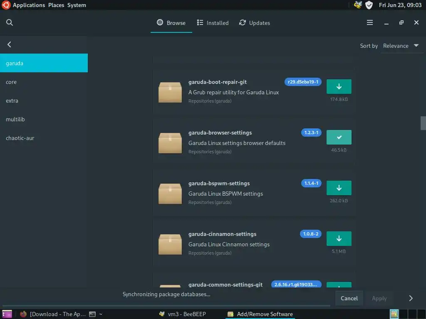
Task: Click the garuda-boot-repair-git package box icon
Action: coord(170,92)
